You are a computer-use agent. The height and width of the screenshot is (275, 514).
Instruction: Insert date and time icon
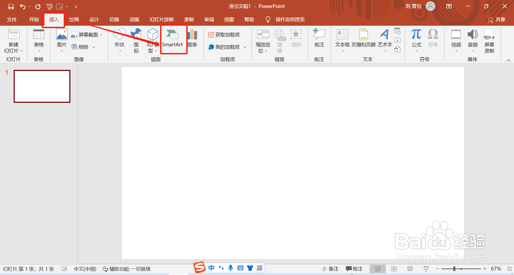[398, 31]
